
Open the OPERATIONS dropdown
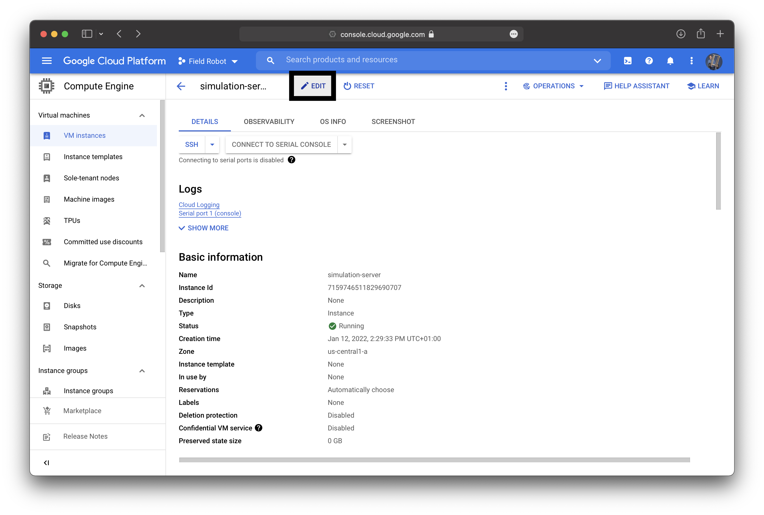tap(554, 86)
